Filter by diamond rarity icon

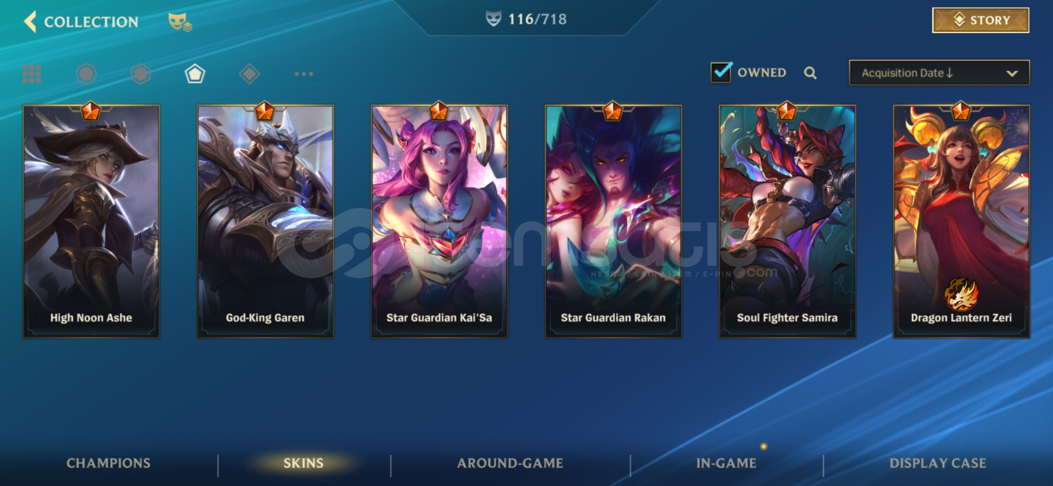249,74
